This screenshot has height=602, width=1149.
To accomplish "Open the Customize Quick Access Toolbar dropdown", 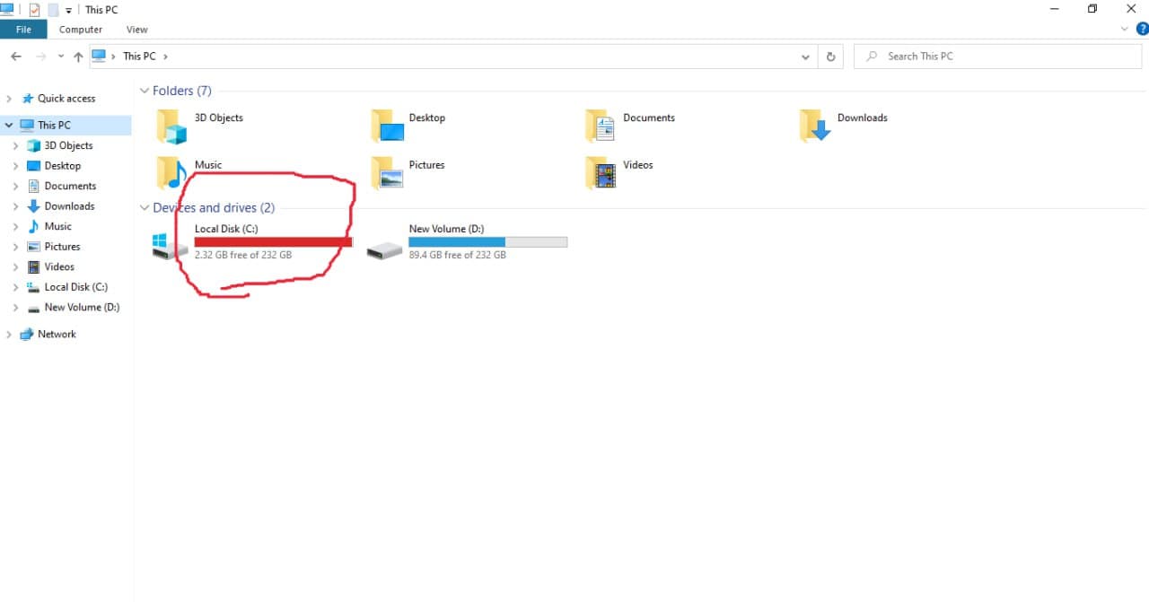I will point(69,11).
